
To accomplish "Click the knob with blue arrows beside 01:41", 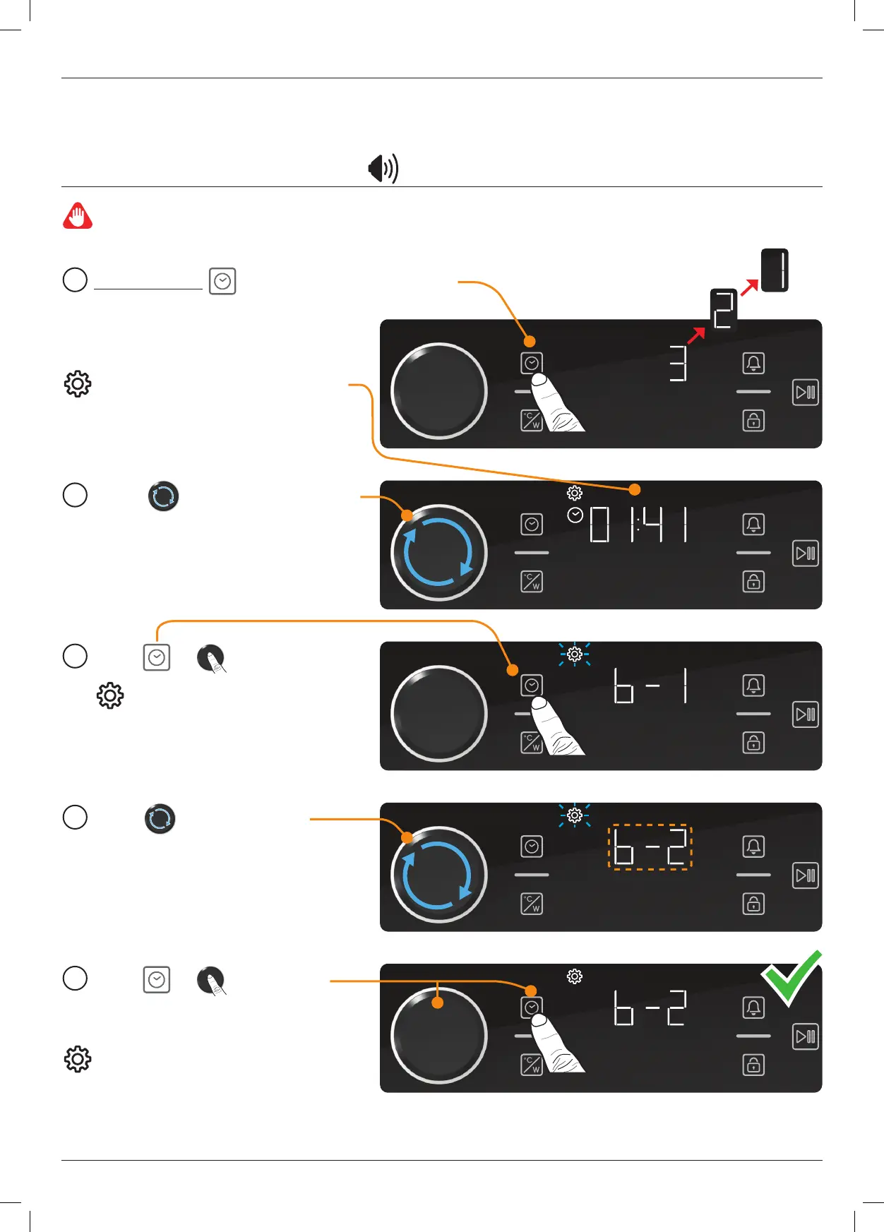I will pos(438,553).
